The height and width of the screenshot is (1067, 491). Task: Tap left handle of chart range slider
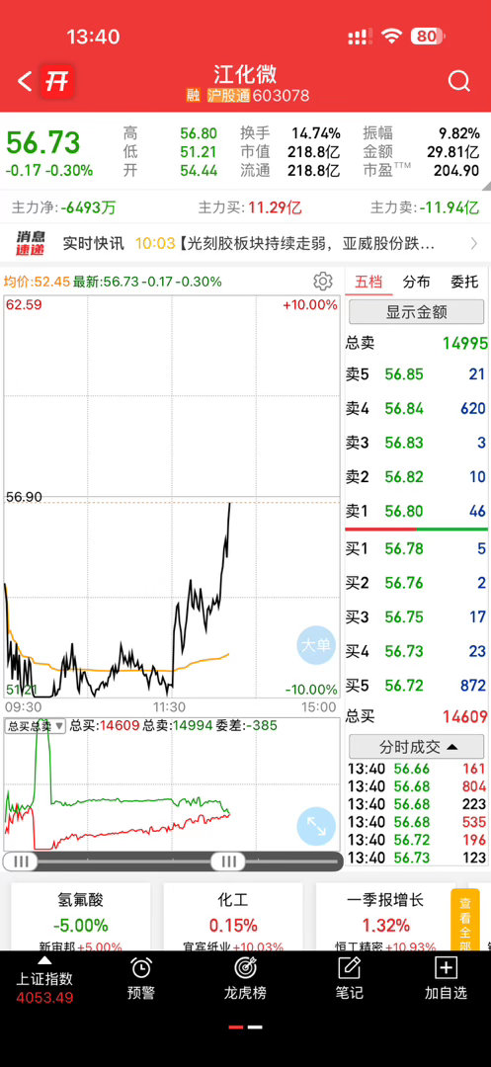[21, 862]
